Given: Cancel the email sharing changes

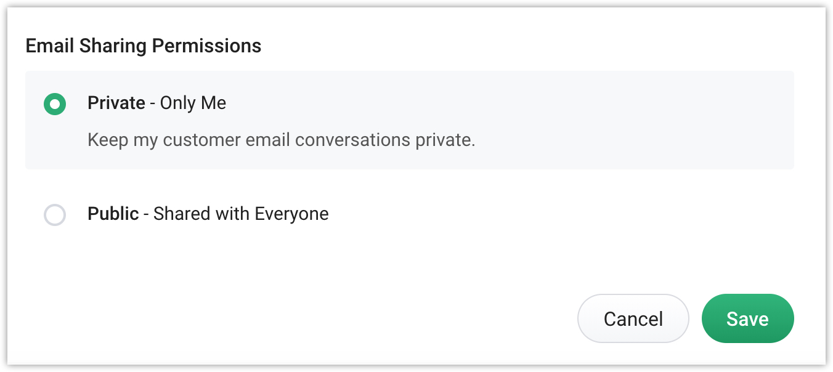Looking at the screenshot, I should [633, 318].
